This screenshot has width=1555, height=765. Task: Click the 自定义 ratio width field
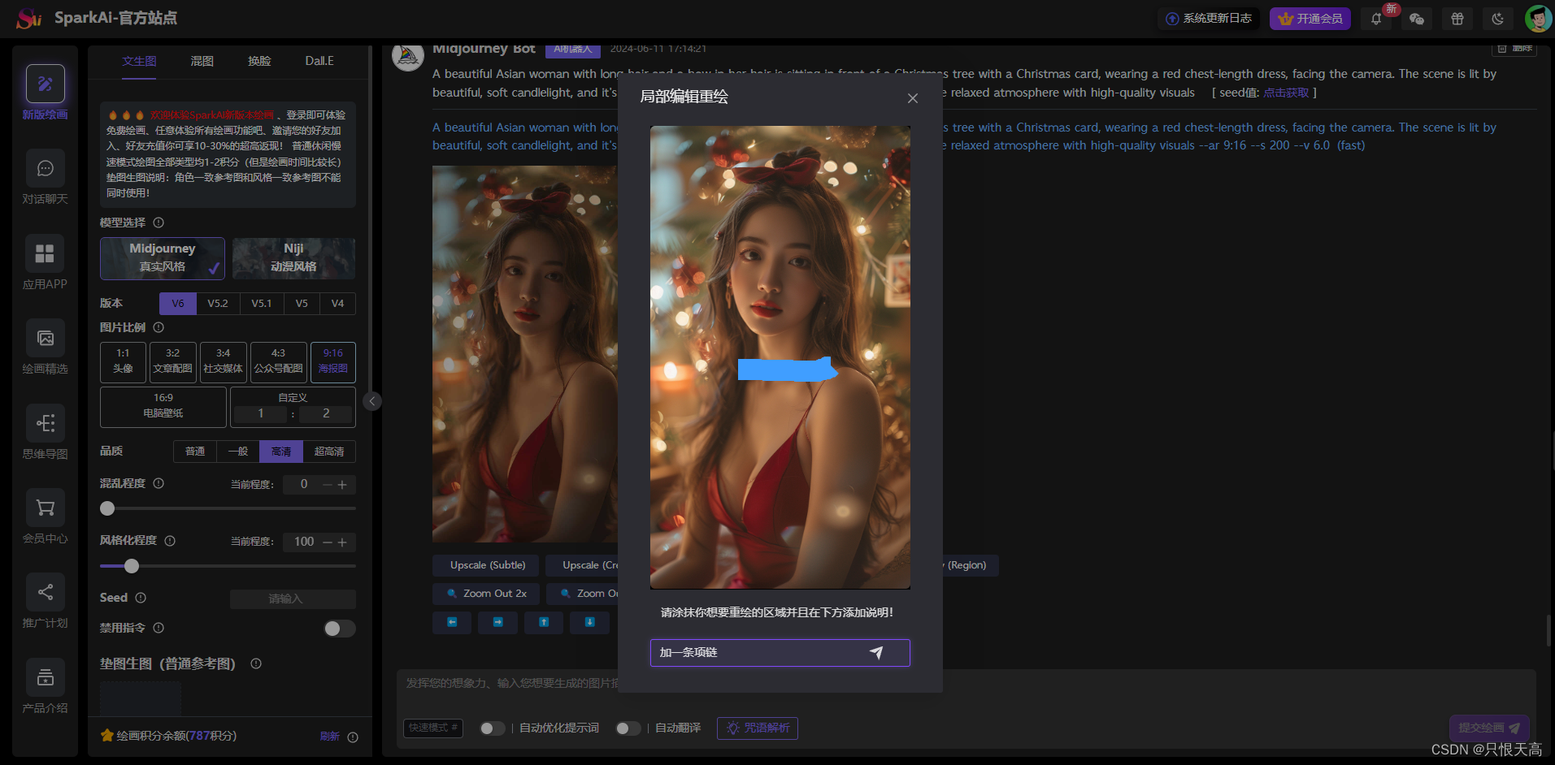pos(260,414)
